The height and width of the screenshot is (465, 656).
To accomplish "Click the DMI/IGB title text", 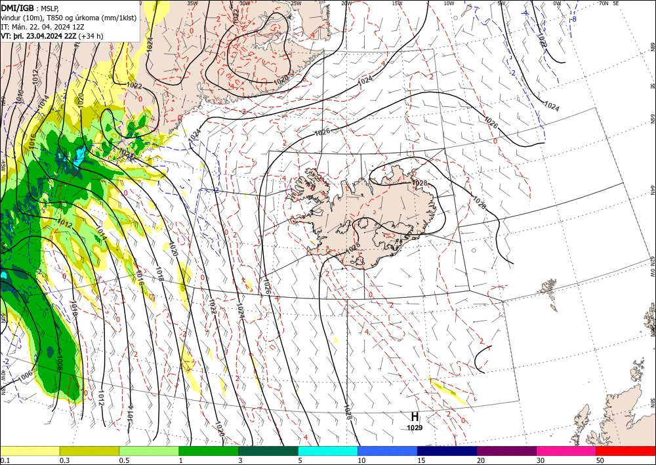I will pos(17,7).
